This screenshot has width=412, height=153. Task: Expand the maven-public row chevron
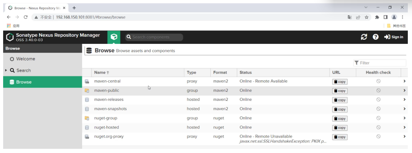[x=405, y=90]
